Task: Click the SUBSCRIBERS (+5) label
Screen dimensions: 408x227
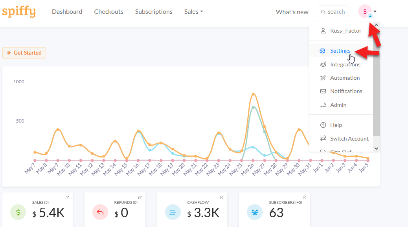Action: [285, 202]
